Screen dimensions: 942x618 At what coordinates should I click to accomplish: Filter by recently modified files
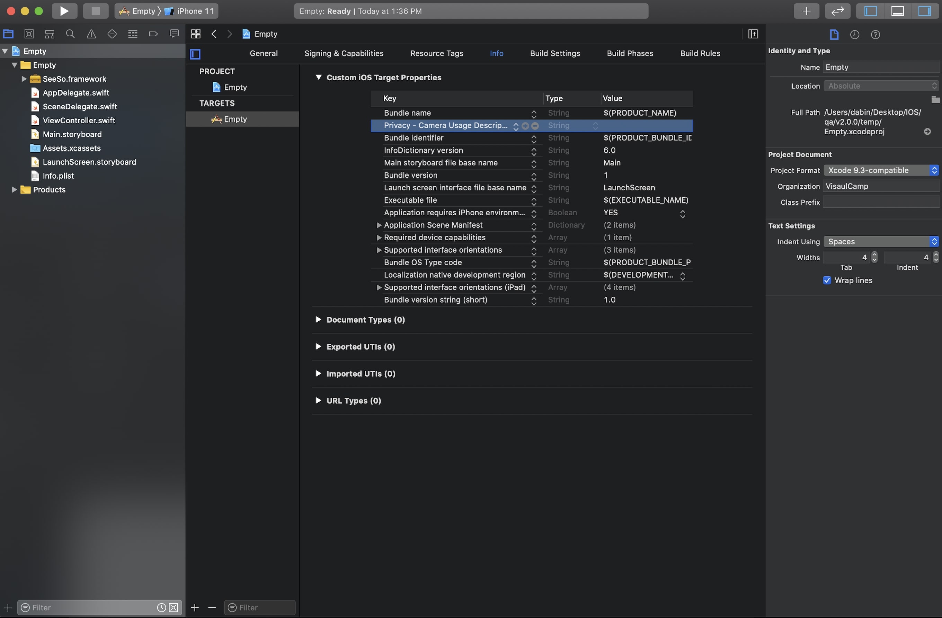pyautogui.click(x=161, y=608)
